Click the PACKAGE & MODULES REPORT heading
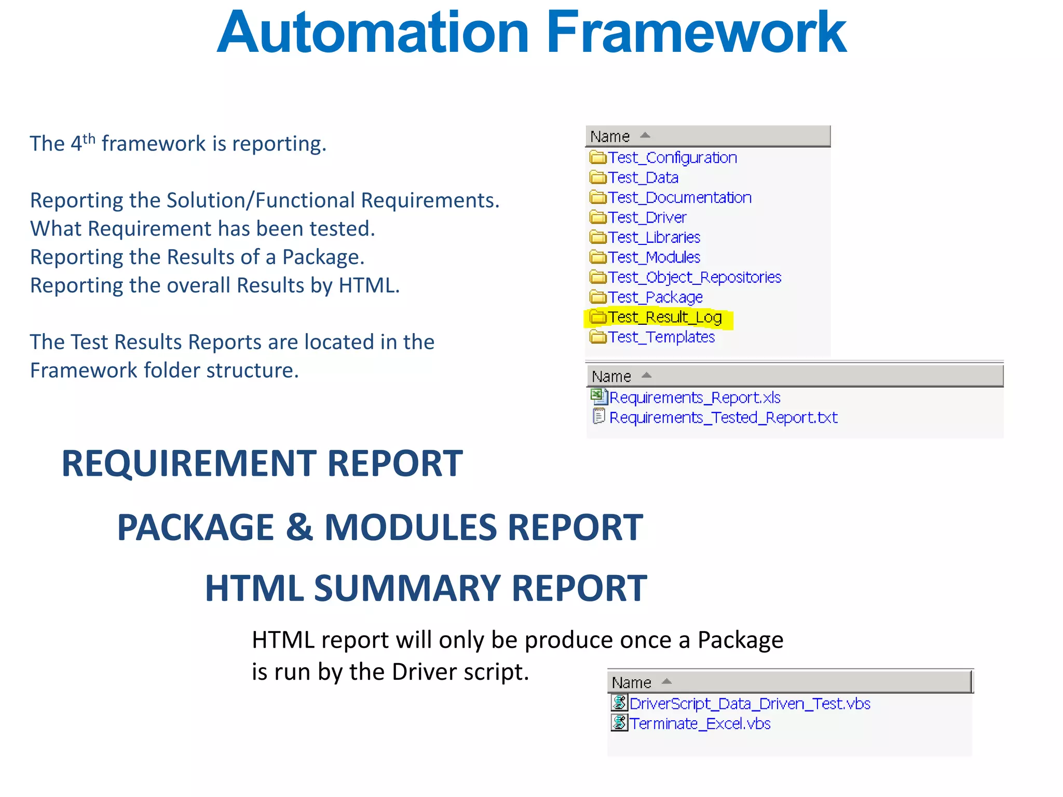 (x=380, y=527)
